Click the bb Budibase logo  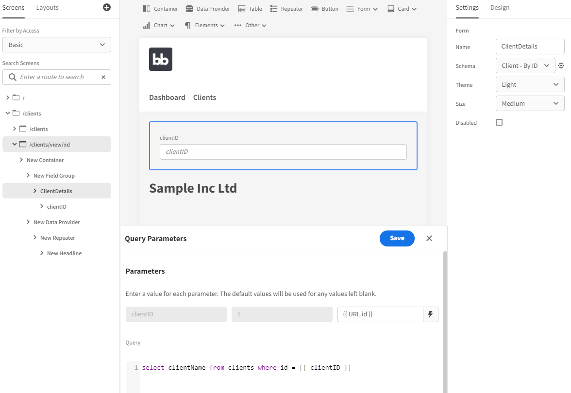[x=161, y=59]
